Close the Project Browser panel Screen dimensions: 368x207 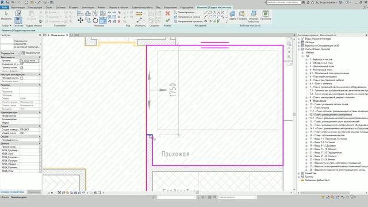click(x=366, y=35)
